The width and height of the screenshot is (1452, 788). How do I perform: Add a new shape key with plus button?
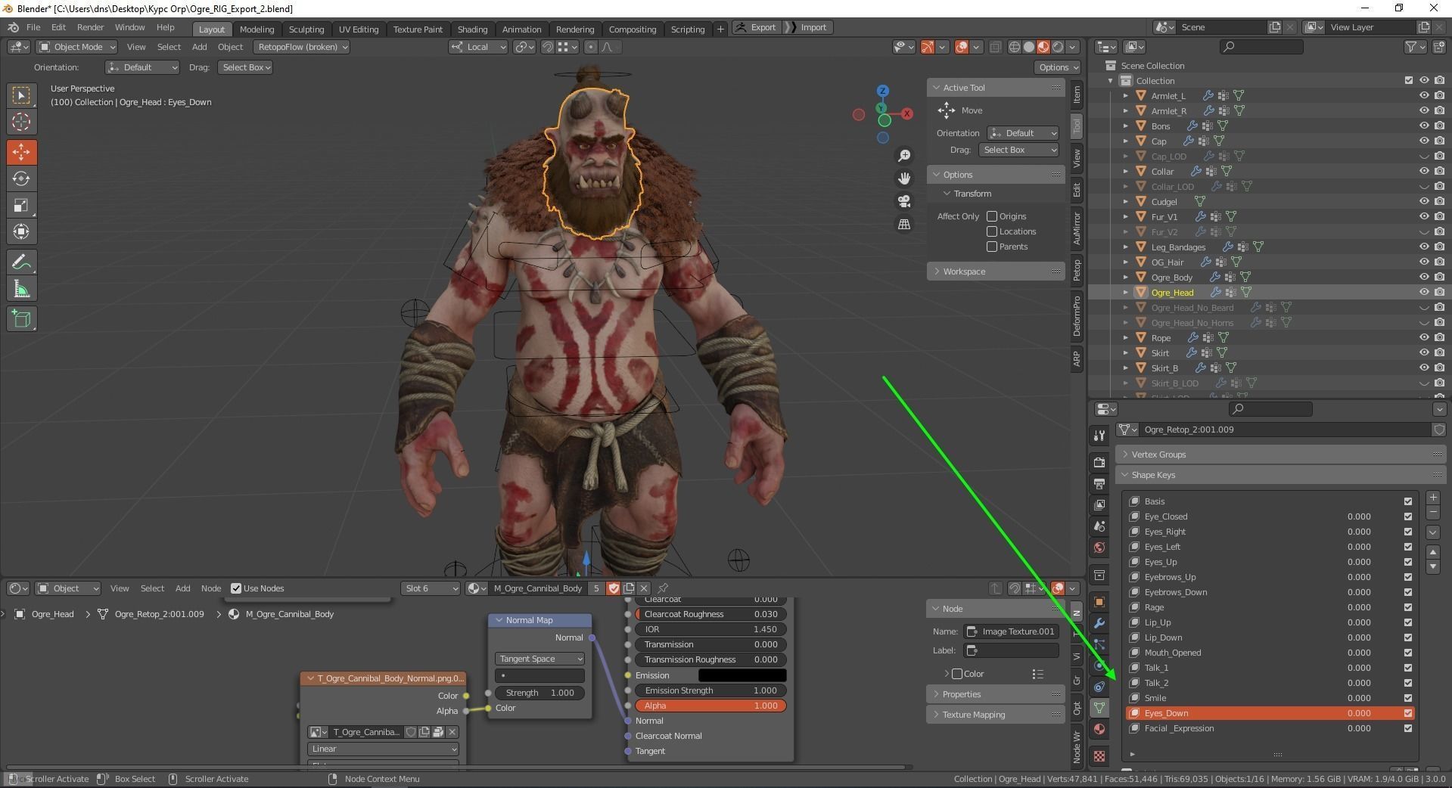[1433, 498]
